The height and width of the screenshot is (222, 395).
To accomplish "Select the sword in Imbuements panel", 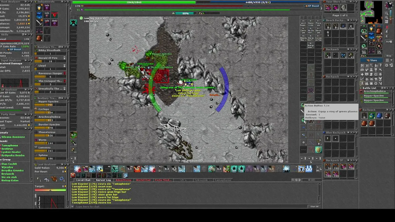I will tap(39, 23).
